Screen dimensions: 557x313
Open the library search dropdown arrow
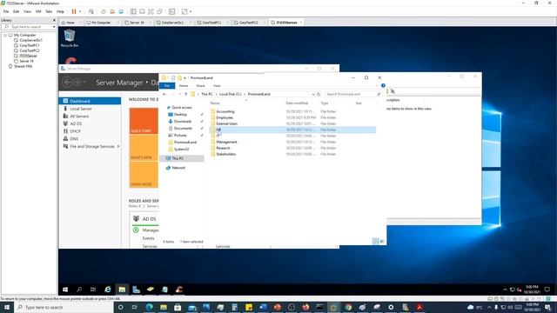[x=54, y=27]
